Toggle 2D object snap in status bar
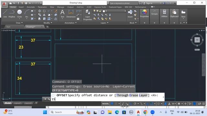The image size is (207, 116). click(x=152, y=104)
